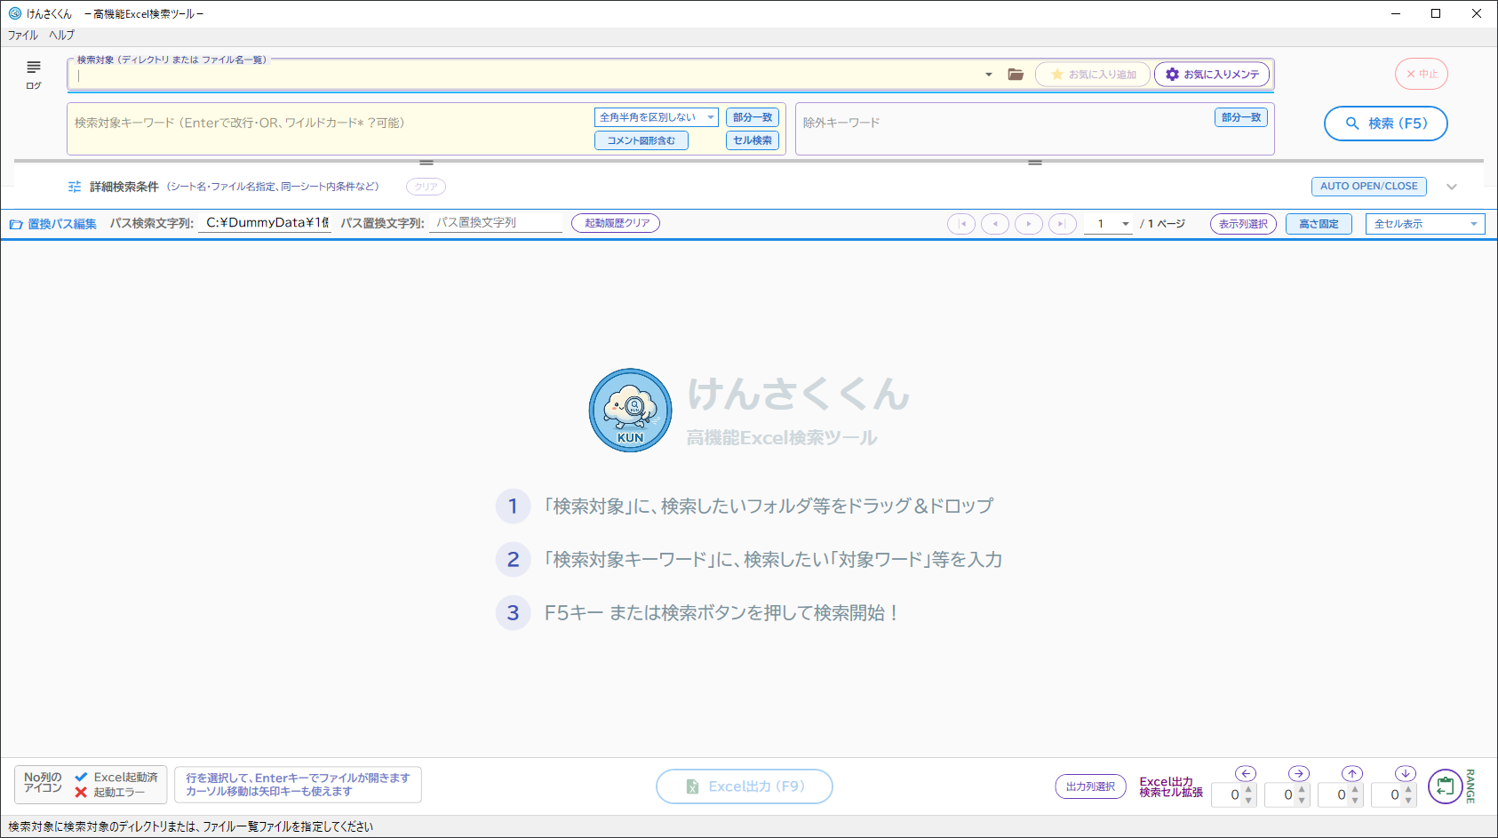The height and width of the screenshot is (838, 1498).
Task: Toggle the コメント図形含む option
Action: click(x=641, y=140)
